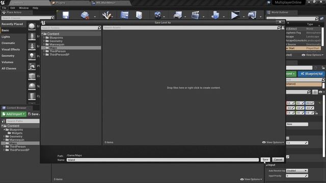Toggle the Details panel eye visibility options

coord(321,92)
